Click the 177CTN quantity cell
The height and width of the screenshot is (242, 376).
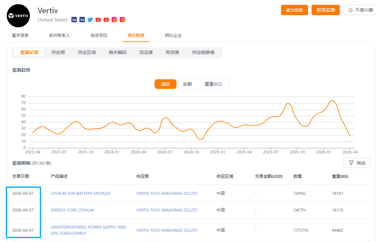coord(301,230)
